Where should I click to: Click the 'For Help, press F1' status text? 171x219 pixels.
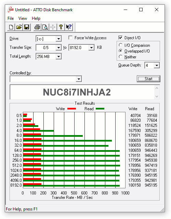pyautogui.click(x=22, y=209)
